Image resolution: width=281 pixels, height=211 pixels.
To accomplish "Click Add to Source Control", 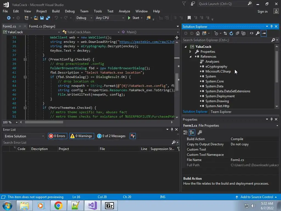I will tap(257, 197).
